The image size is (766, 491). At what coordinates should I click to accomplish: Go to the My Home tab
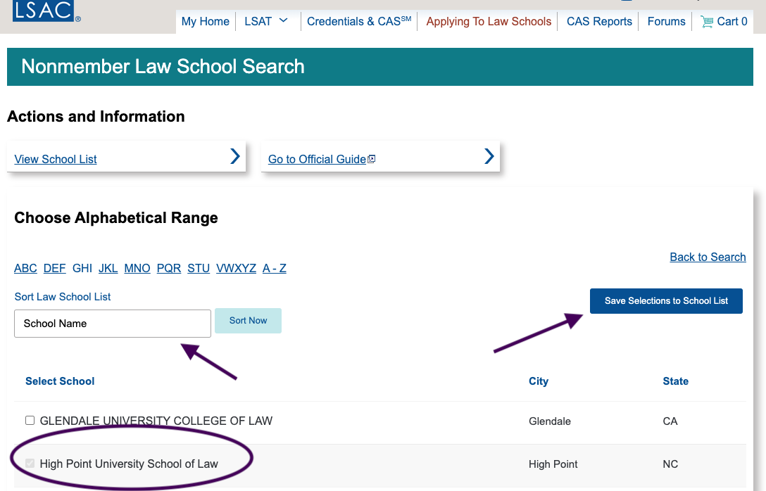(x=205, y=21)
